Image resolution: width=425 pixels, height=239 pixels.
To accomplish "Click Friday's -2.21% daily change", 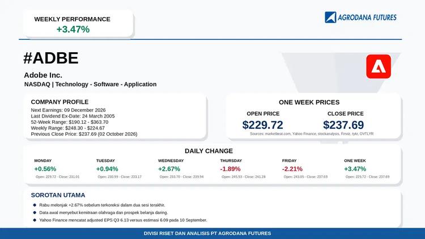I will point(292,169).
